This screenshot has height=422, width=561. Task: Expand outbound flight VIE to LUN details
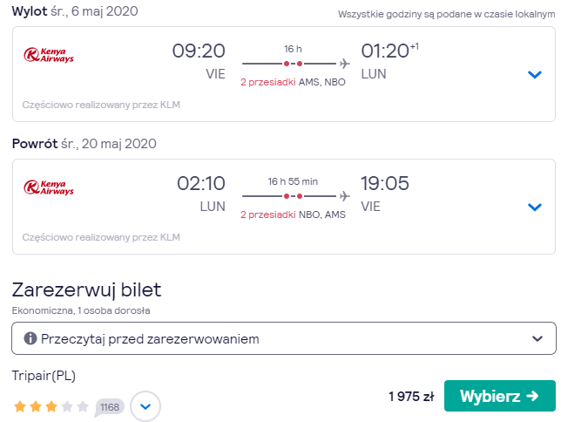point(535,74)
